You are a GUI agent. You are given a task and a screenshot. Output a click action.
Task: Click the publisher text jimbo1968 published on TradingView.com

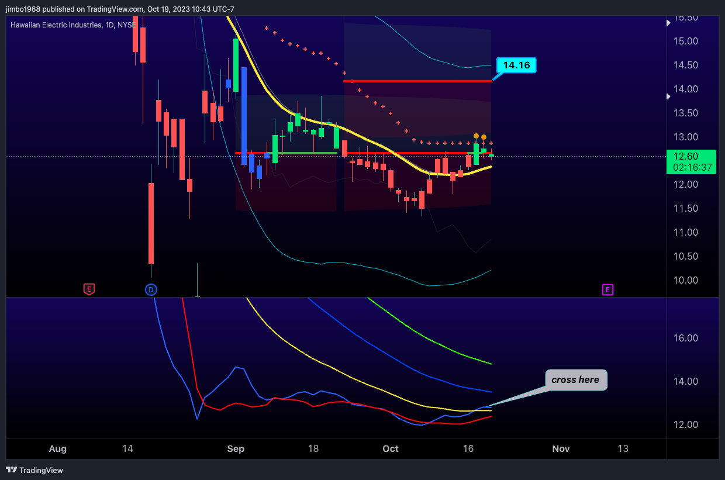pyautogui.click(x=75, y=9)
